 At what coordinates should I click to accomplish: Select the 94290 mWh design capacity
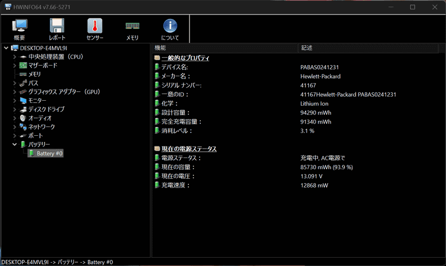316,113
